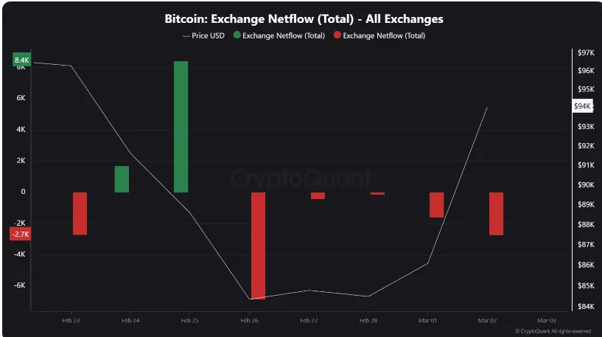Click the -2.7K red value label
This screenshot has height=337, width=602.
(21, 234)
